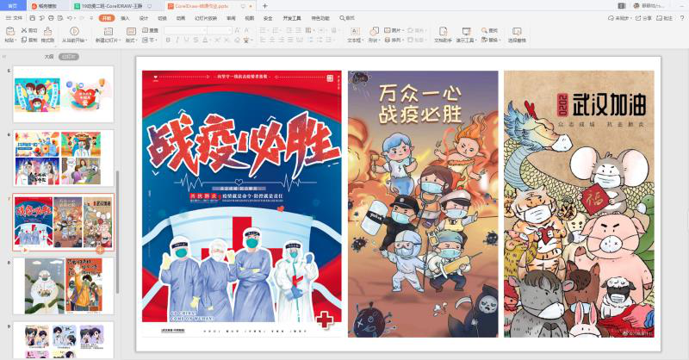Screen dimensions: 689x360
Task: Open the Picture (图片) dropdown
Action: 394,30
